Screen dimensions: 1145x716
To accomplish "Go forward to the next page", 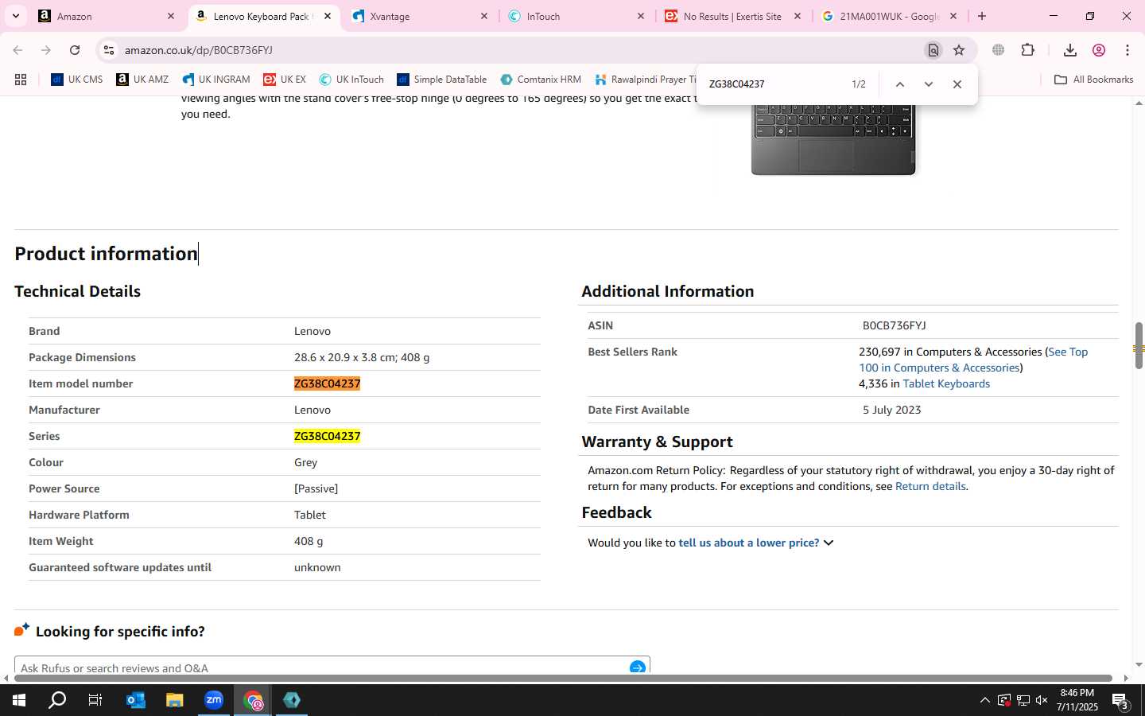I will pos(46,50).
